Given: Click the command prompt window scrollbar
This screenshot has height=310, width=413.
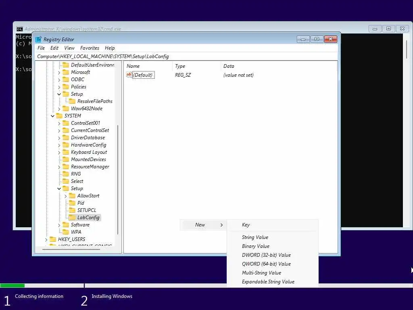Looking at the screenshot, I should pyautogui.click(x=407, y=49).
